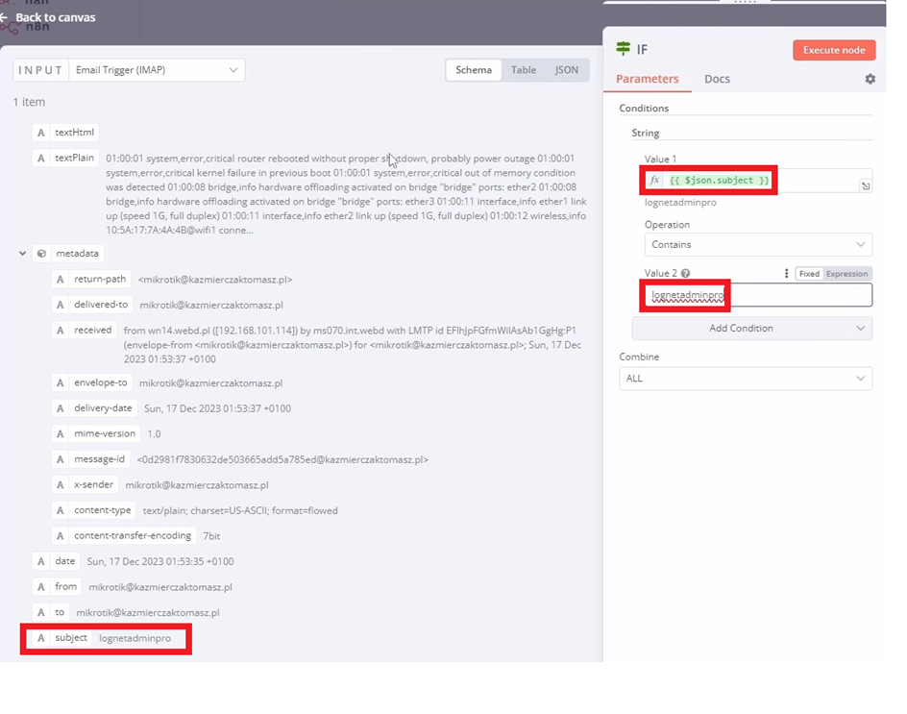Open expression editor icon beside Value 1
Image resolution: width=907 pixels, height=714 pixels.
pyautogui.click(x=865, y=186)
